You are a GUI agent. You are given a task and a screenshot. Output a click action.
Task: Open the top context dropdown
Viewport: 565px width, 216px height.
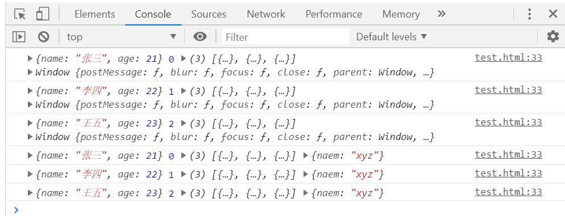122,37
